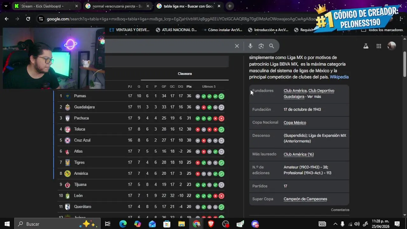Switch to normal veracruzana perote tab
Viewport: 407px width, 229px height.
pos(118,6)
